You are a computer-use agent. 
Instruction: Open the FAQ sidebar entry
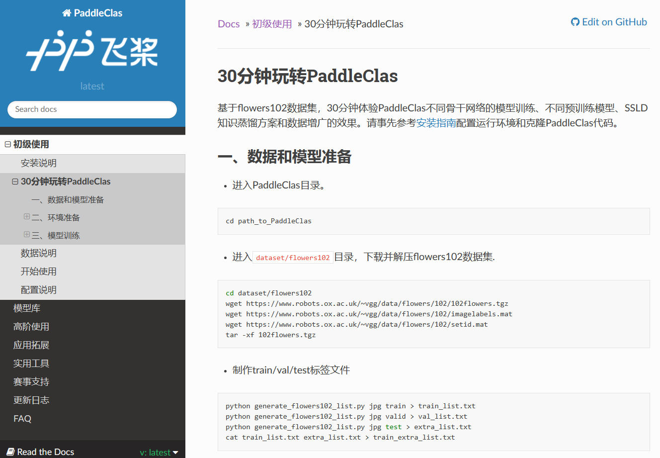[x=22, y=418]
